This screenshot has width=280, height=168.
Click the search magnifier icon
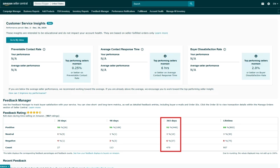[x=191, y=4]
